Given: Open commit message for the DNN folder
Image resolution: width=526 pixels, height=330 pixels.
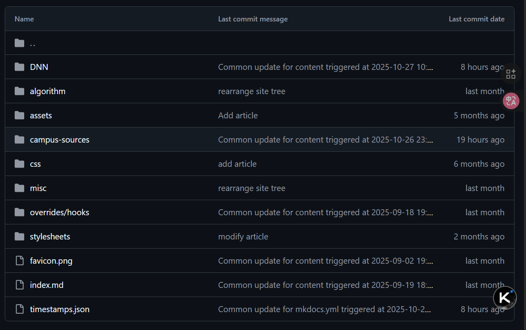Looking at the screenshot, I should point(325,67).
